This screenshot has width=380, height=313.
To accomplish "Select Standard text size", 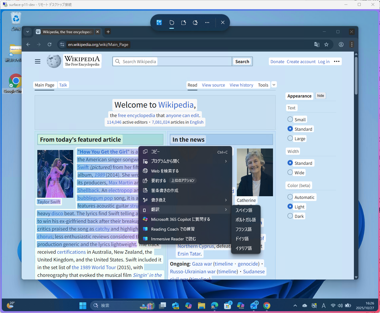I will pos(290,129).
